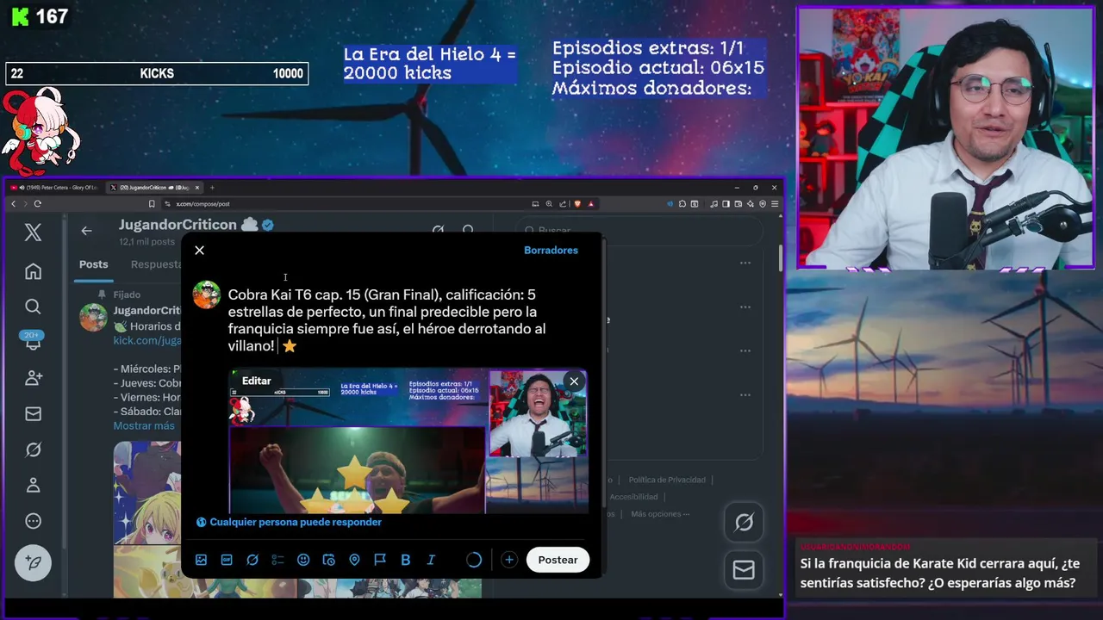Click JugandorCriticon name in pinned post

(146, 310)
